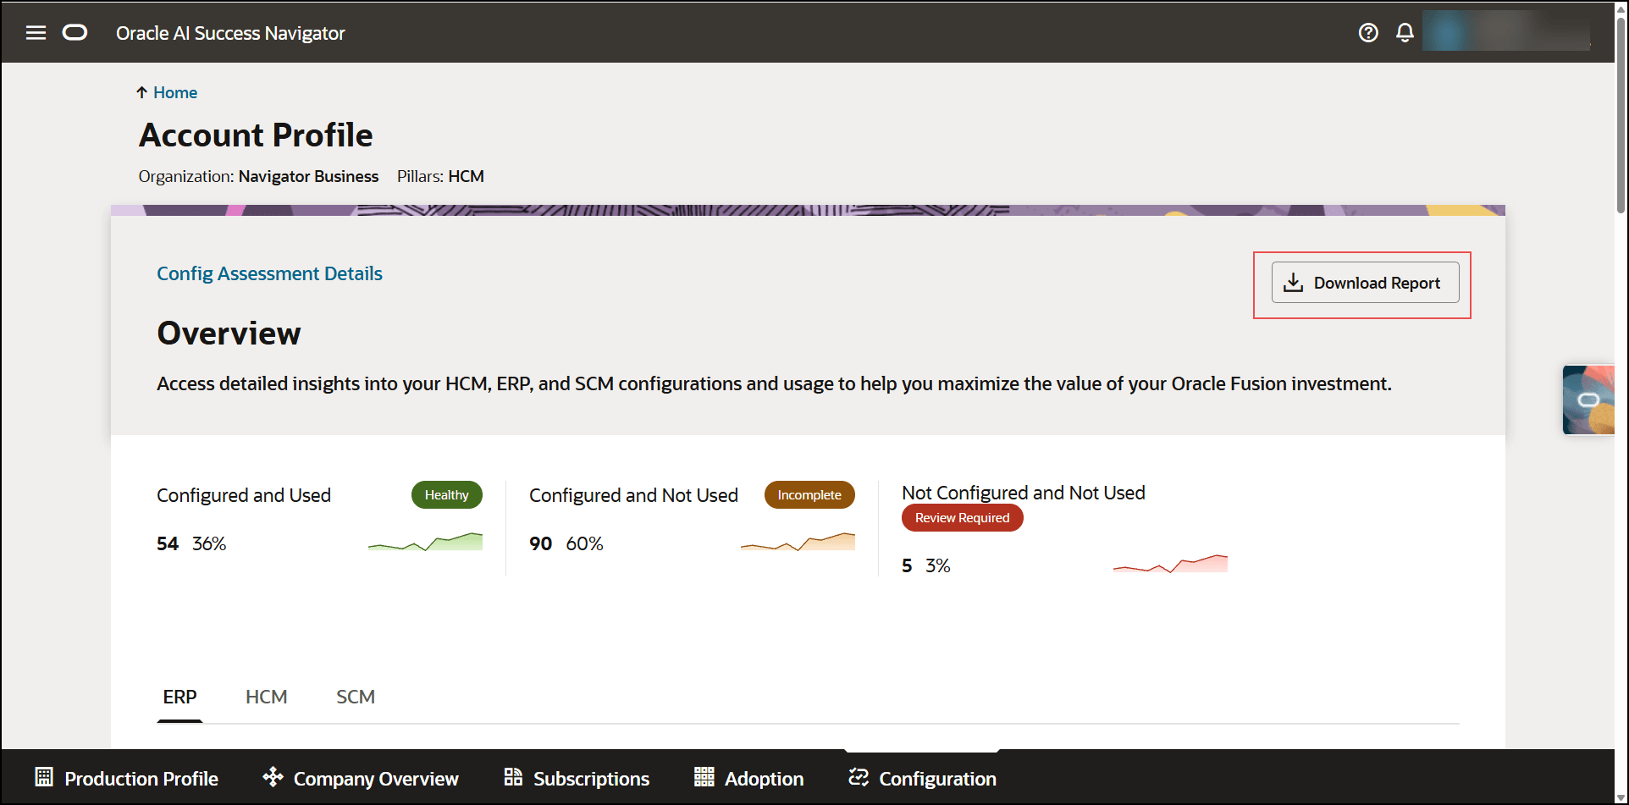The height and width of the screenshot is (805, 1629).
Task: Select the ERP tab
Action: coord(179,697)
